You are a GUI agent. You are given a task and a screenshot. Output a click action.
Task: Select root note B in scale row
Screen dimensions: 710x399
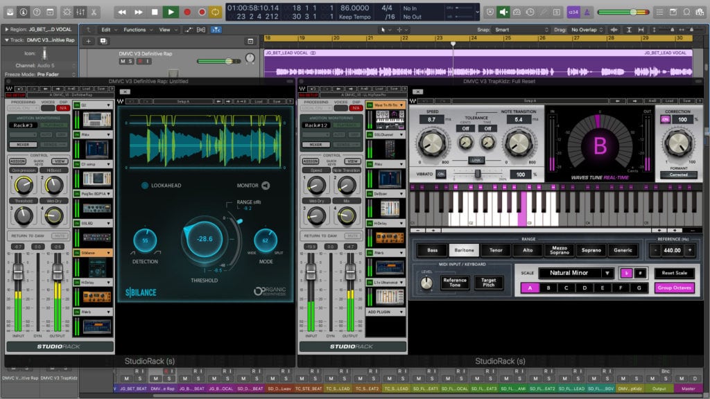pos(548,287)
